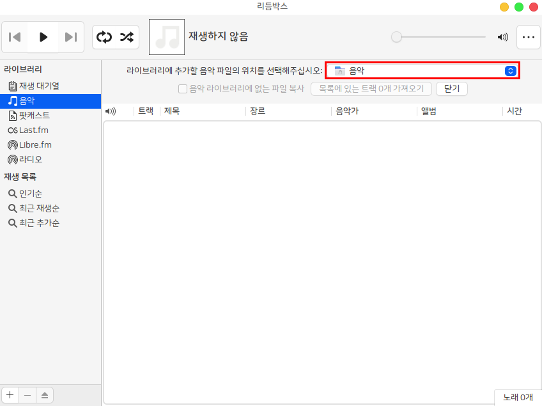Screen dimensions: 542x406
Task: Click the 닫기 button
Action: point(452,89)
